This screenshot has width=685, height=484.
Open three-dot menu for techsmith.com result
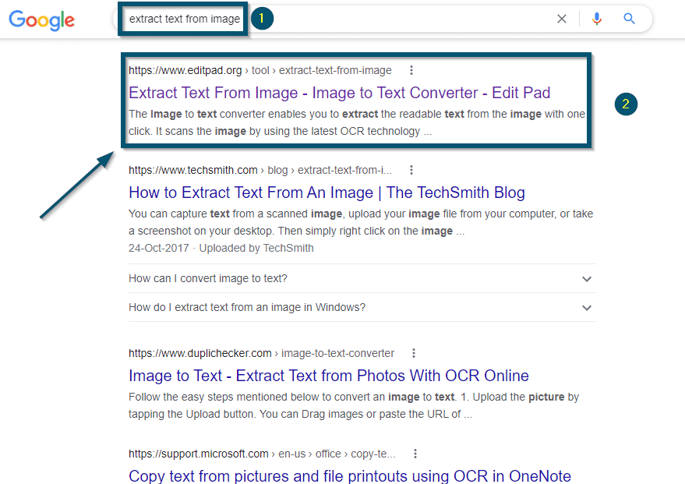tap(411, 170)
